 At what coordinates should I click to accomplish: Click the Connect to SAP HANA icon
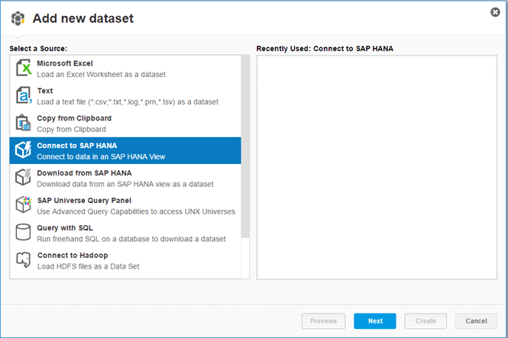(x=24, y=150)
